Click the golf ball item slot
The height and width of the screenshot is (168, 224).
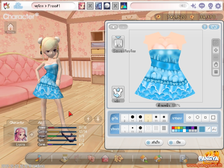click(x=107, y=6)
